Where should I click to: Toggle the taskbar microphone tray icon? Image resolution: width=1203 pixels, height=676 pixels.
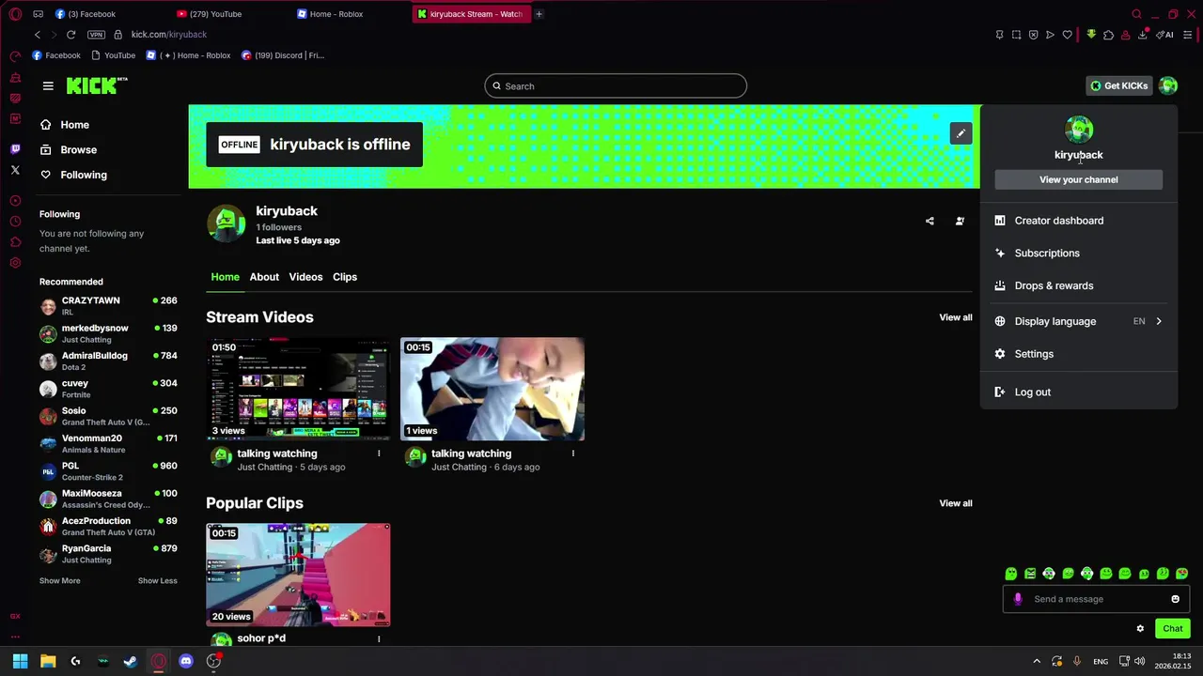[1076, 661]
